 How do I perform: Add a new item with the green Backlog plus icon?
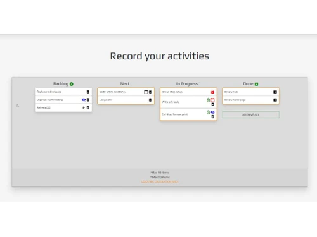point(72,84)
